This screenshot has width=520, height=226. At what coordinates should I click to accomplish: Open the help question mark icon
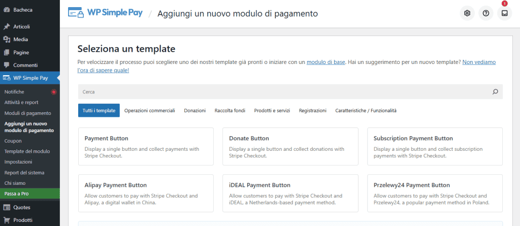486,13
